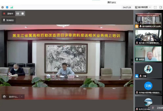This screenshot has width=163, height=111.
Task: Collapse the participant sidebar with arrow
Action: coord(132,62)
